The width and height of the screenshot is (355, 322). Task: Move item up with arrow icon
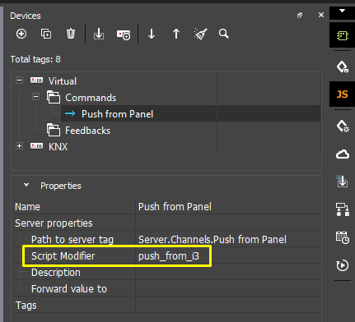[176, 34]
